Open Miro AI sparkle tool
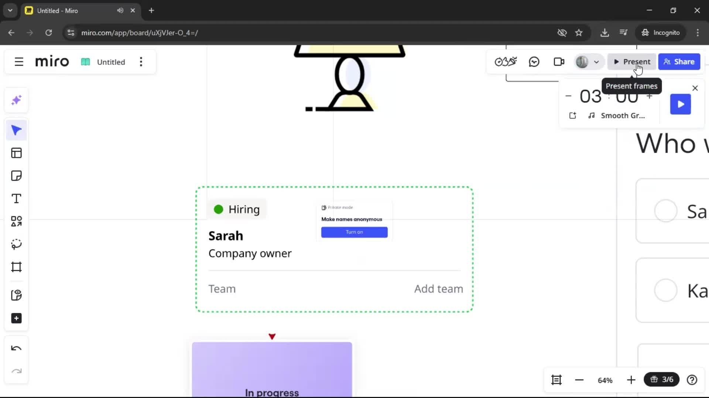The image size is (709, 398). tap(16, 100)
